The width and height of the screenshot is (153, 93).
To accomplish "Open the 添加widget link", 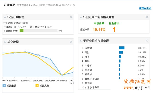I will click(x=145, y=8).
